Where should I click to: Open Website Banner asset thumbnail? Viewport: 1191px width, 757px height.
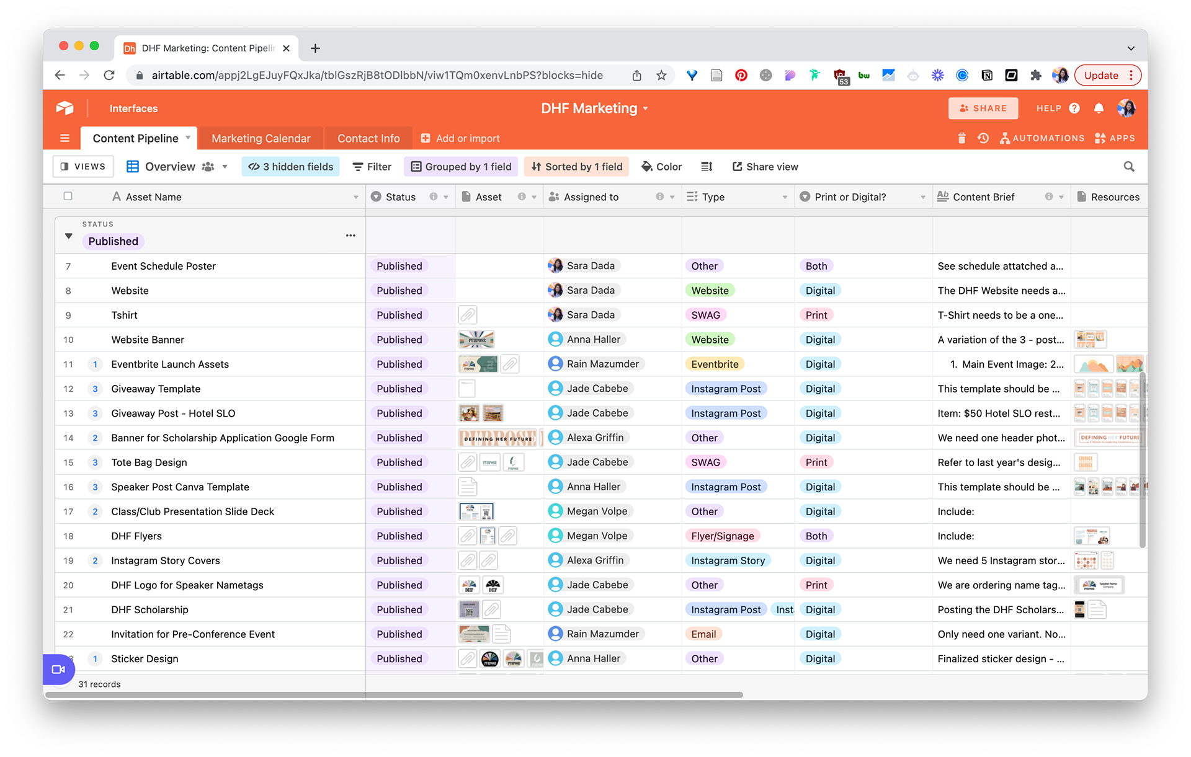(476, 340)
